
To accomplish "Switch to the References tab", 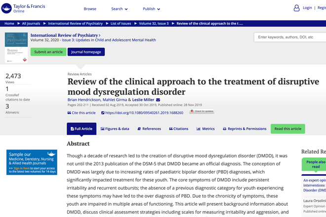I will pos(149,129).
